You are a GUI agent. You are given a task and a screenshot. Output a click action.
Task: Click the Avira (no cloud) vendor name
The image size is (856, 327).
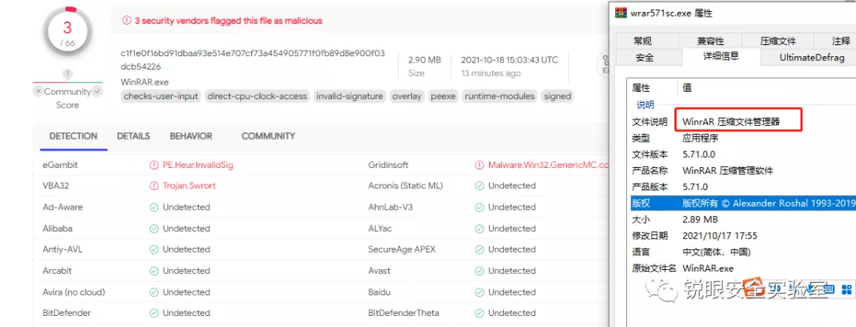[74, 292]
